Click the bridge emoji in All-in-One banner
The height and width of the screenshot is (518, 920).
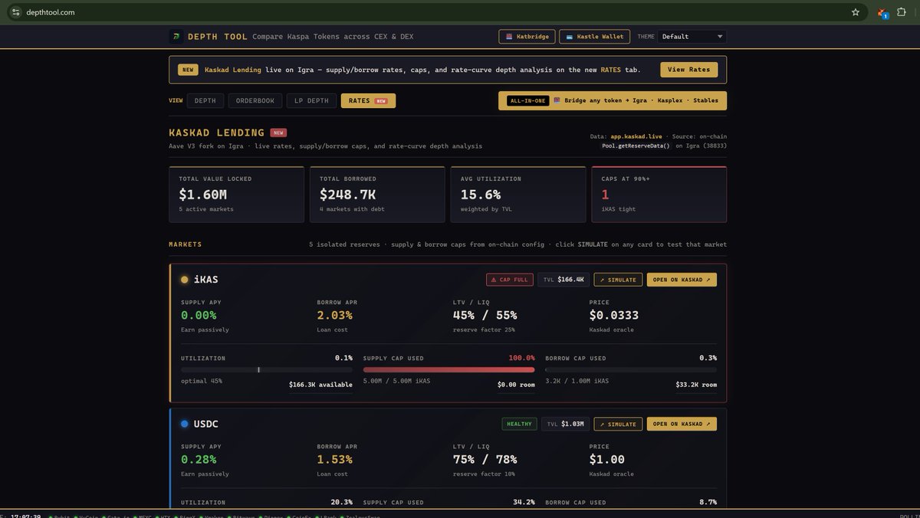click(x=557, y=100)
